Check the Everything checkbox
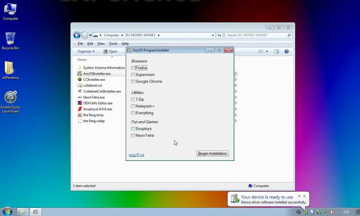This screenshot has height=216, width=360. (x=133, y=113)
